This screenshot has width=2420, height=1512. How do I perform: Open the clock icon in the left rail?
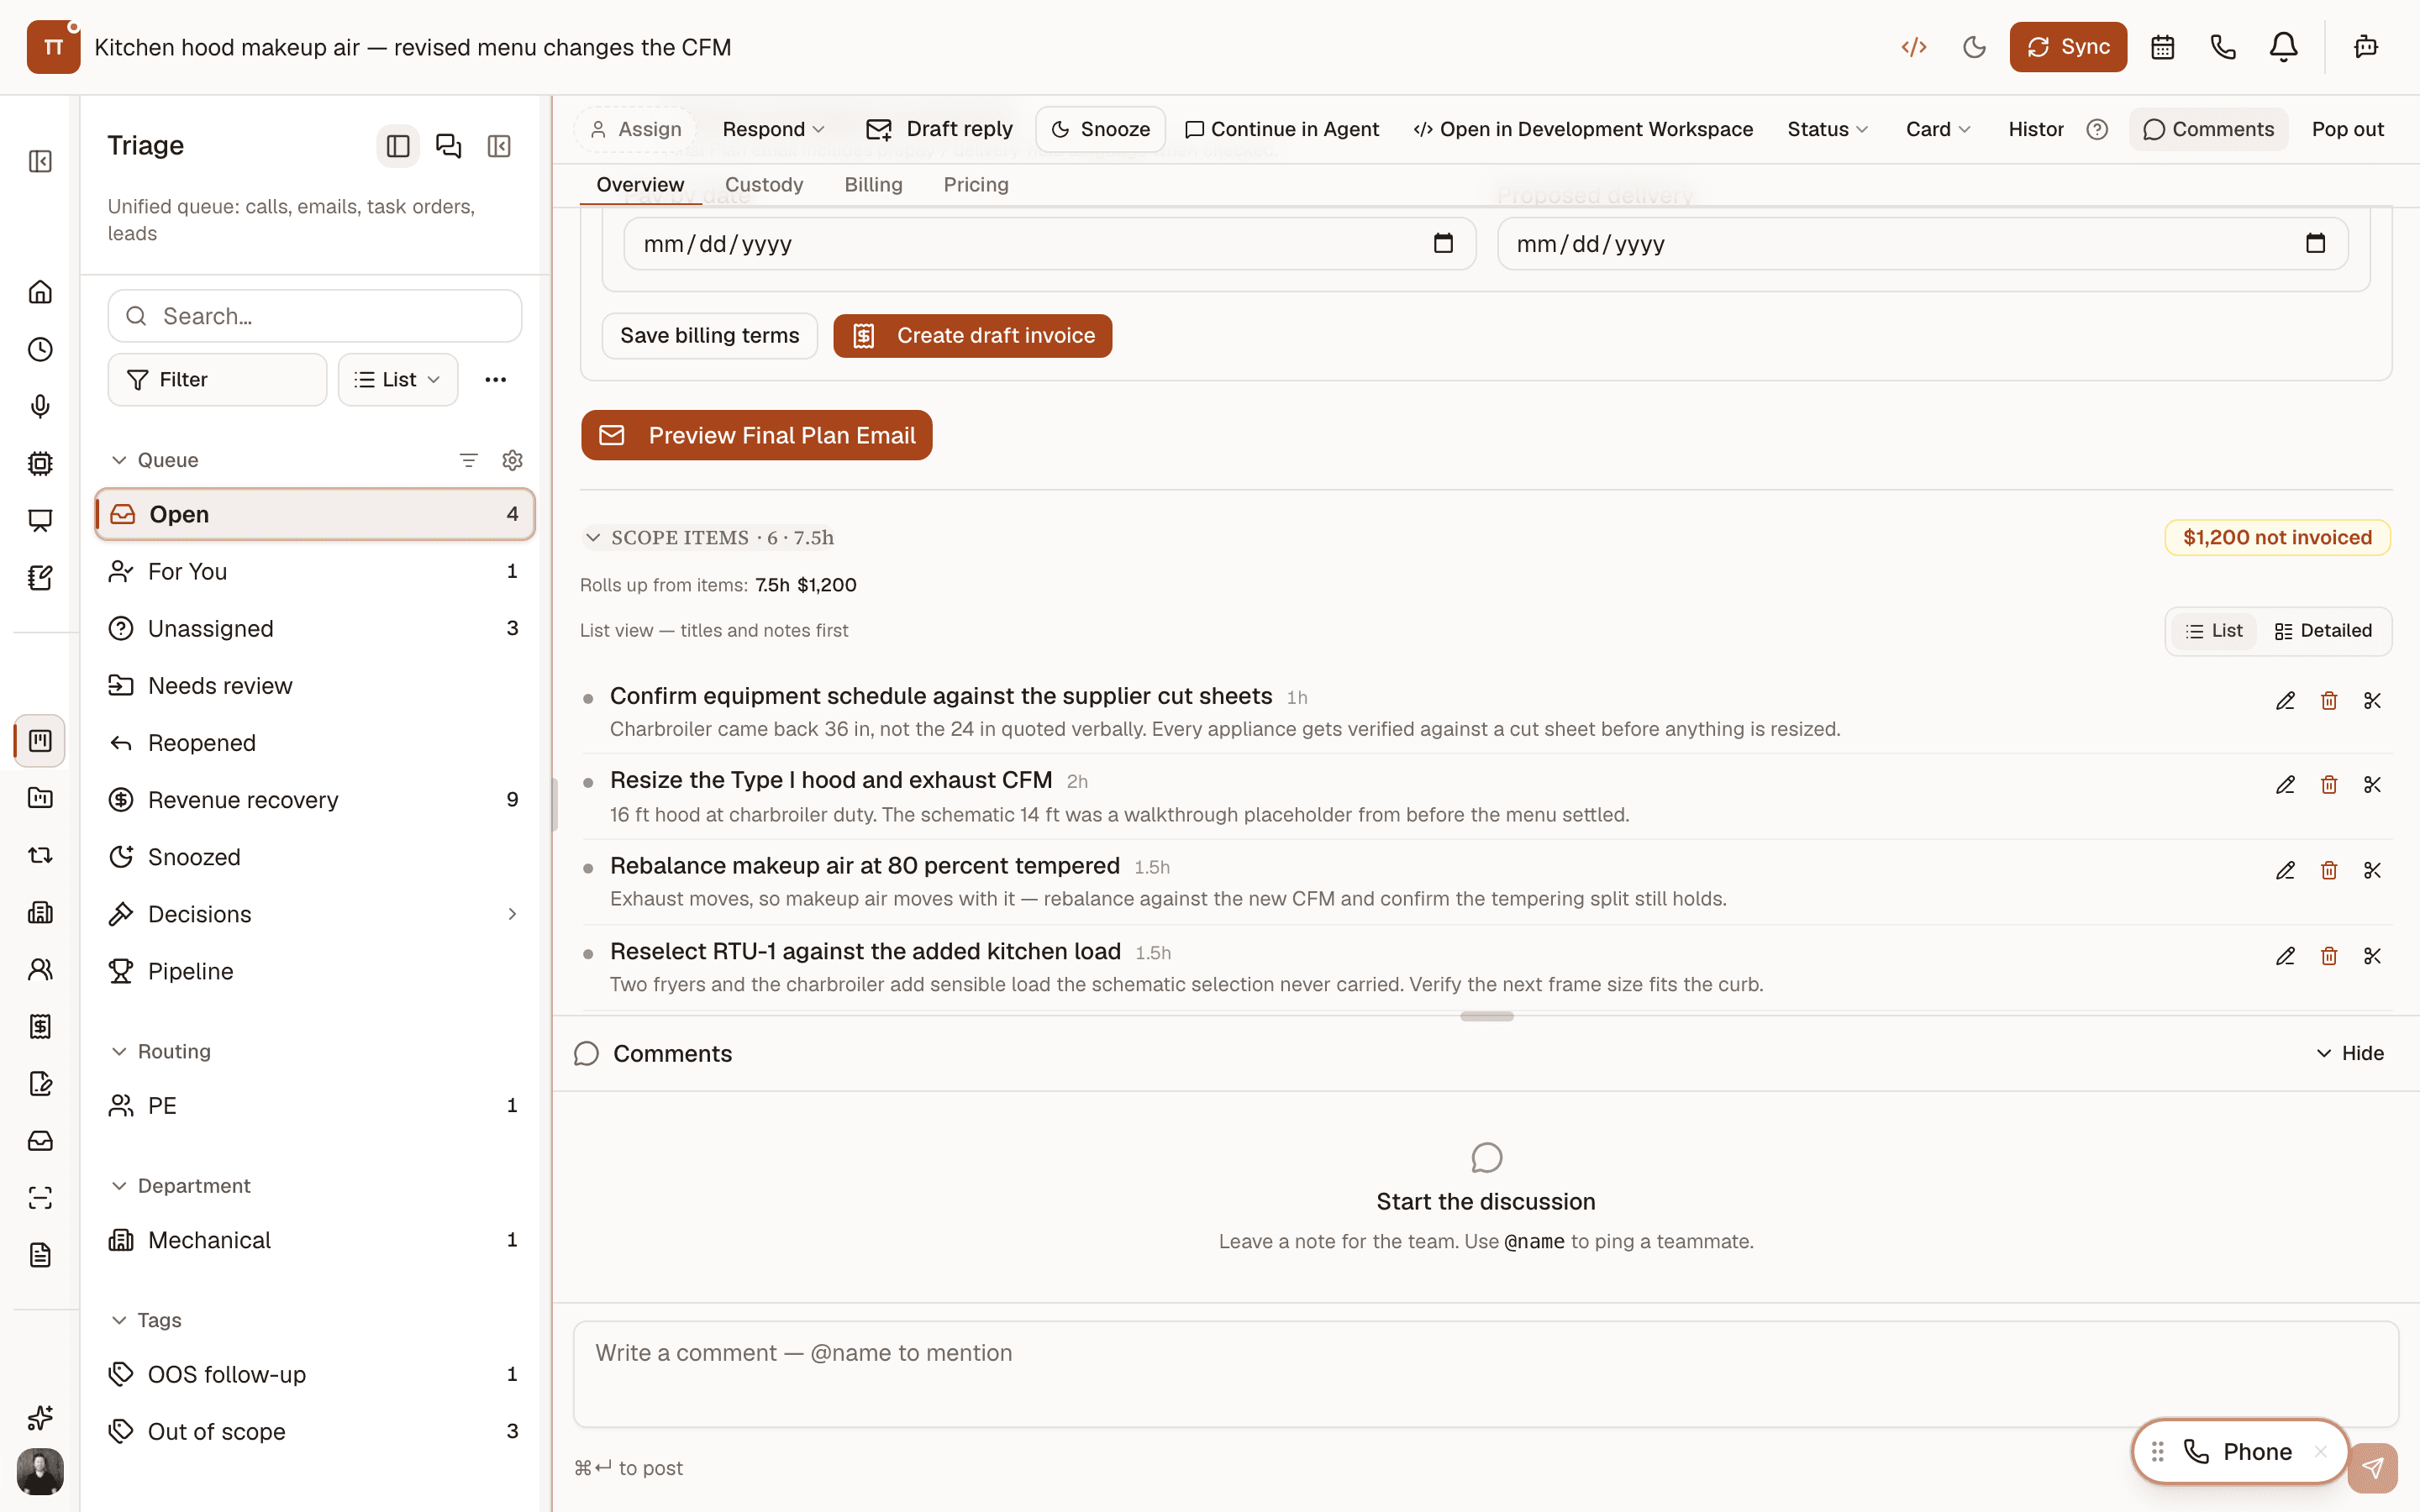[40, 349]
